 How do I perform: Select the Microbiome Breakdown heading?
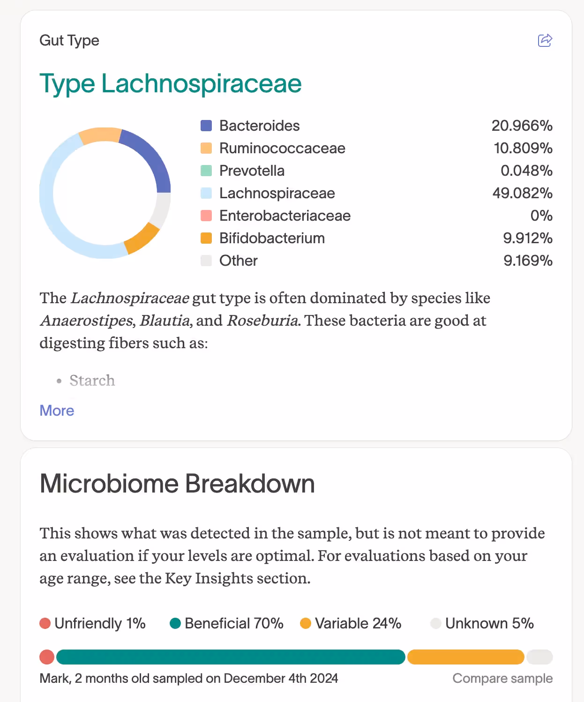tap(177, 483)
